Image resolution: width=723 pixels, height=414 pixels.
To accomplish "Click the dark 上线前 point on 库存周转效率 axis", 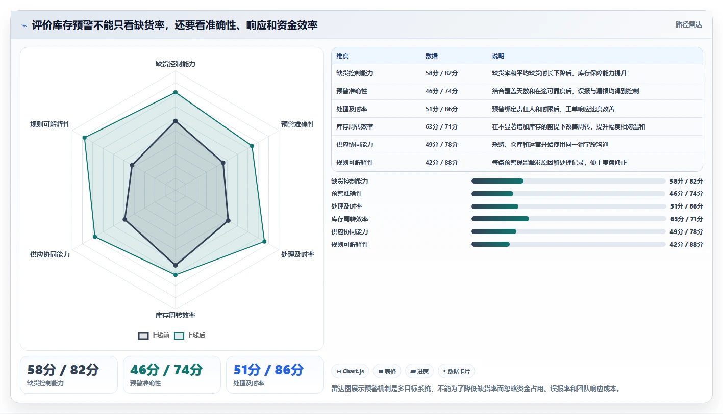I will pyautogui.click(x=176, y=265).
